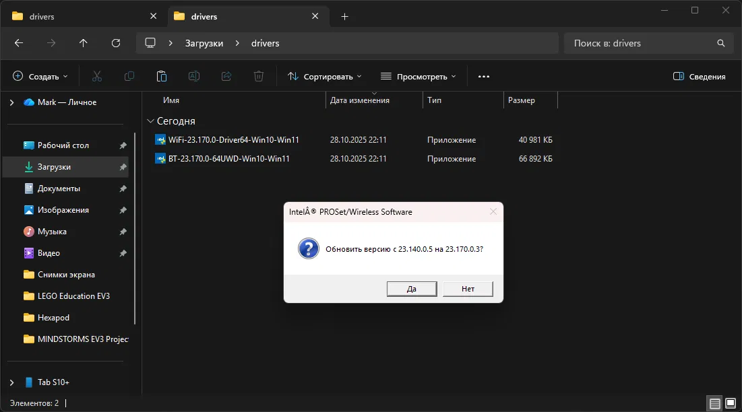Click the Delete icon in the toolbar

(259, 76)
